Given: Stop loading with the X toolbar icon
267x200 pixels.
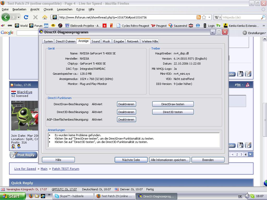Looking at the screenshot, I should pyautogui.click(x=35, y=17).
